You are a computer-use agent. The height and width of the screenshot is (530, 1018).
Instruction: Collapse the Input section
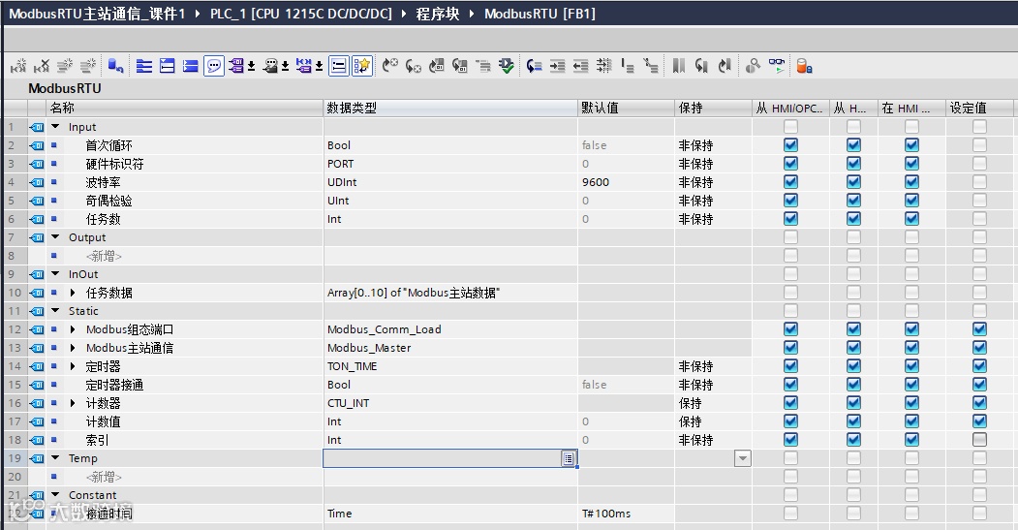(55, 127)
